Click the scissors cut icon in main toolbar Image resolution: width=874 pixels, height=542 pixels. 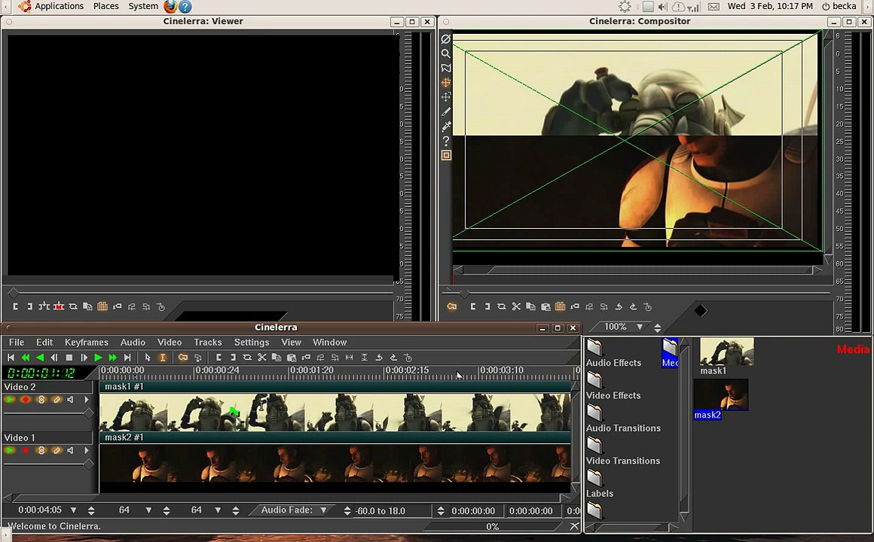[262, 358]
